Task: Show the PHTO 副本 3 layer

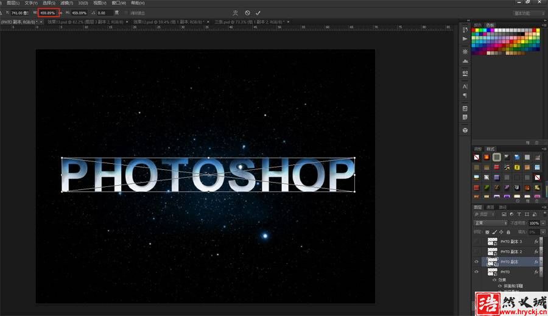Action: pyautogui.click(x=476, y=242)
